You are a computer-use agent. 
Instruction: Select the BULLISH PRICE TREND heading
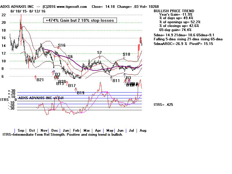[172, 11]
